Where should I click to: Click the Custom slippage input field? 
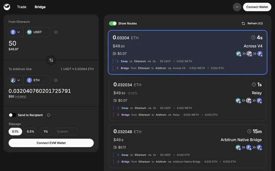66,131
